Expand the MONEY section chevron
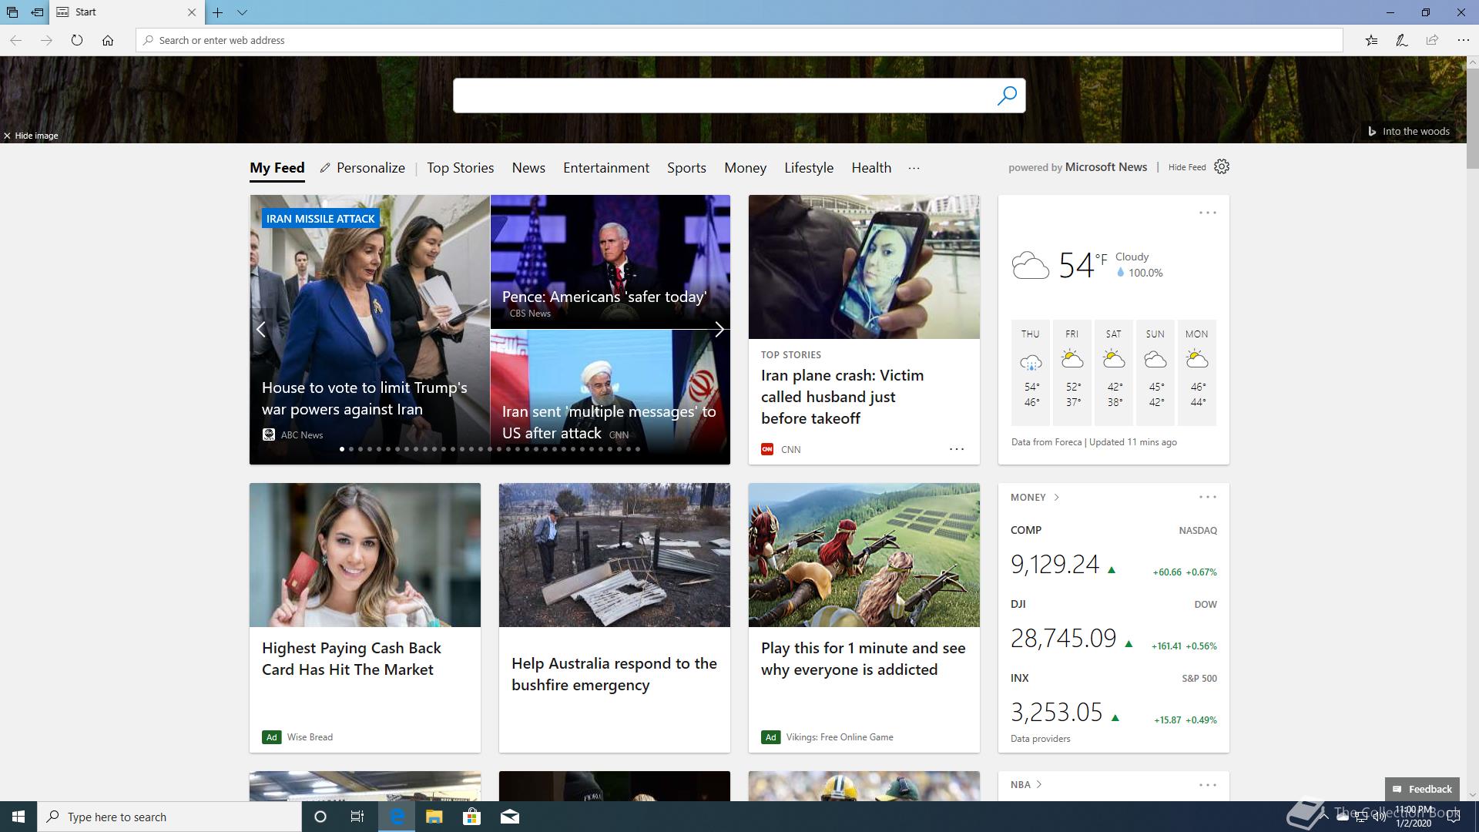This screenshot has height=832, width=1479. coord(1056,498)
